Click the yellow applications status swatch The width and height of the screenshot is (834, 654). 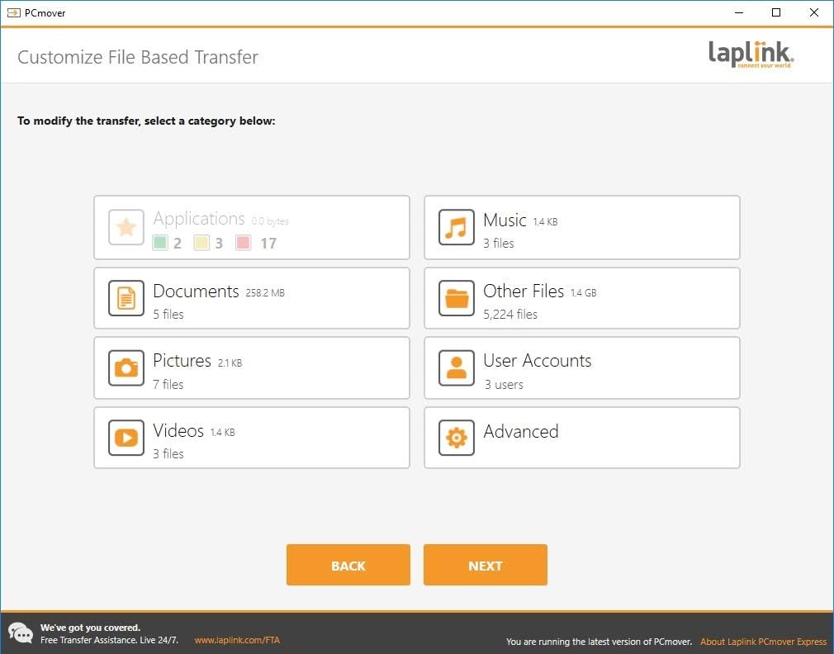(x=201, y=243)
